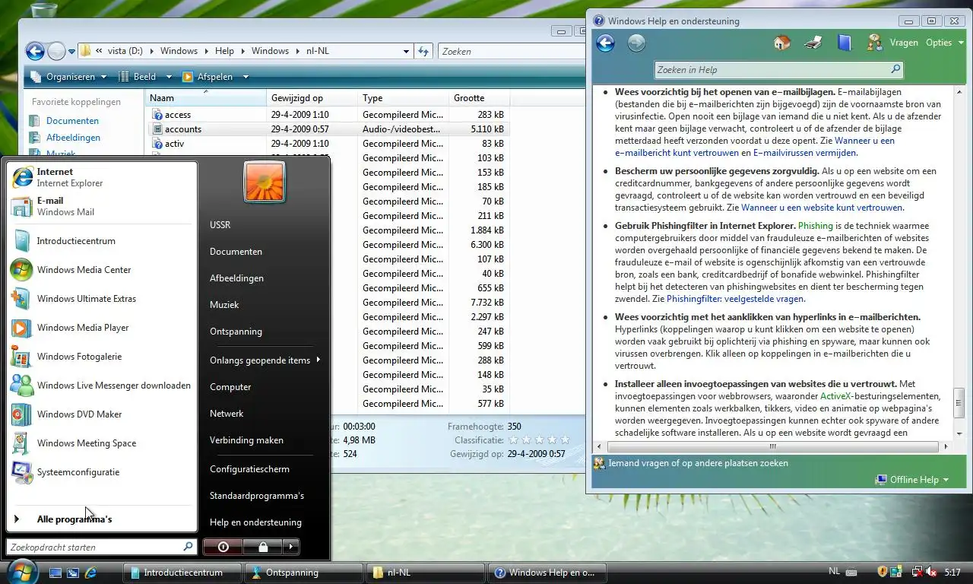Click the Vragen (Ask) button in Help
The height and width of the screenshot is (584, 973).
(x=892, y=43)
